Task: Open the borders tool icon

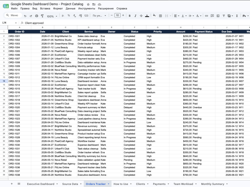Action: [x=160, y=16]
